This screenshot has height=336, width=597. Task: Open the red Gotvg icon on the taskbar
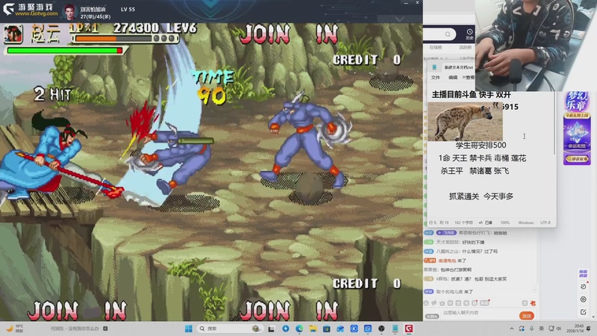click(x=409, y=329)
